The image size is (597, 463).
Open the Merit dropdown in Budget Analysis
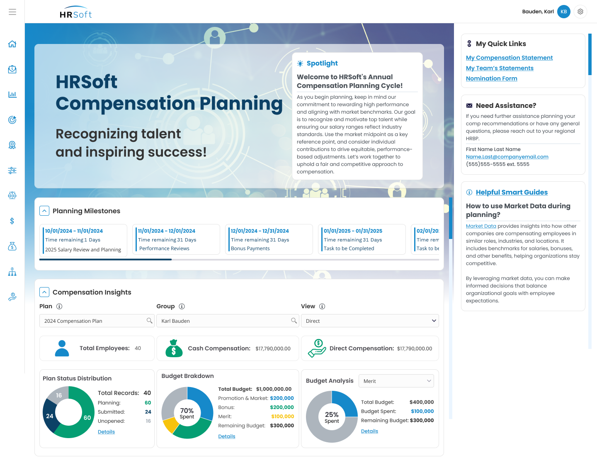click(396, 381)
